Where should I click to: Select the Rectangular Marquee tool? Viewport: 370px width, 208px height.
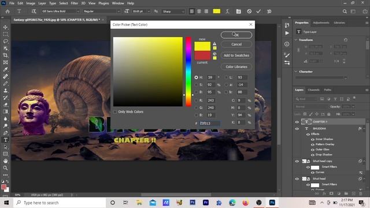coord(5,34)
